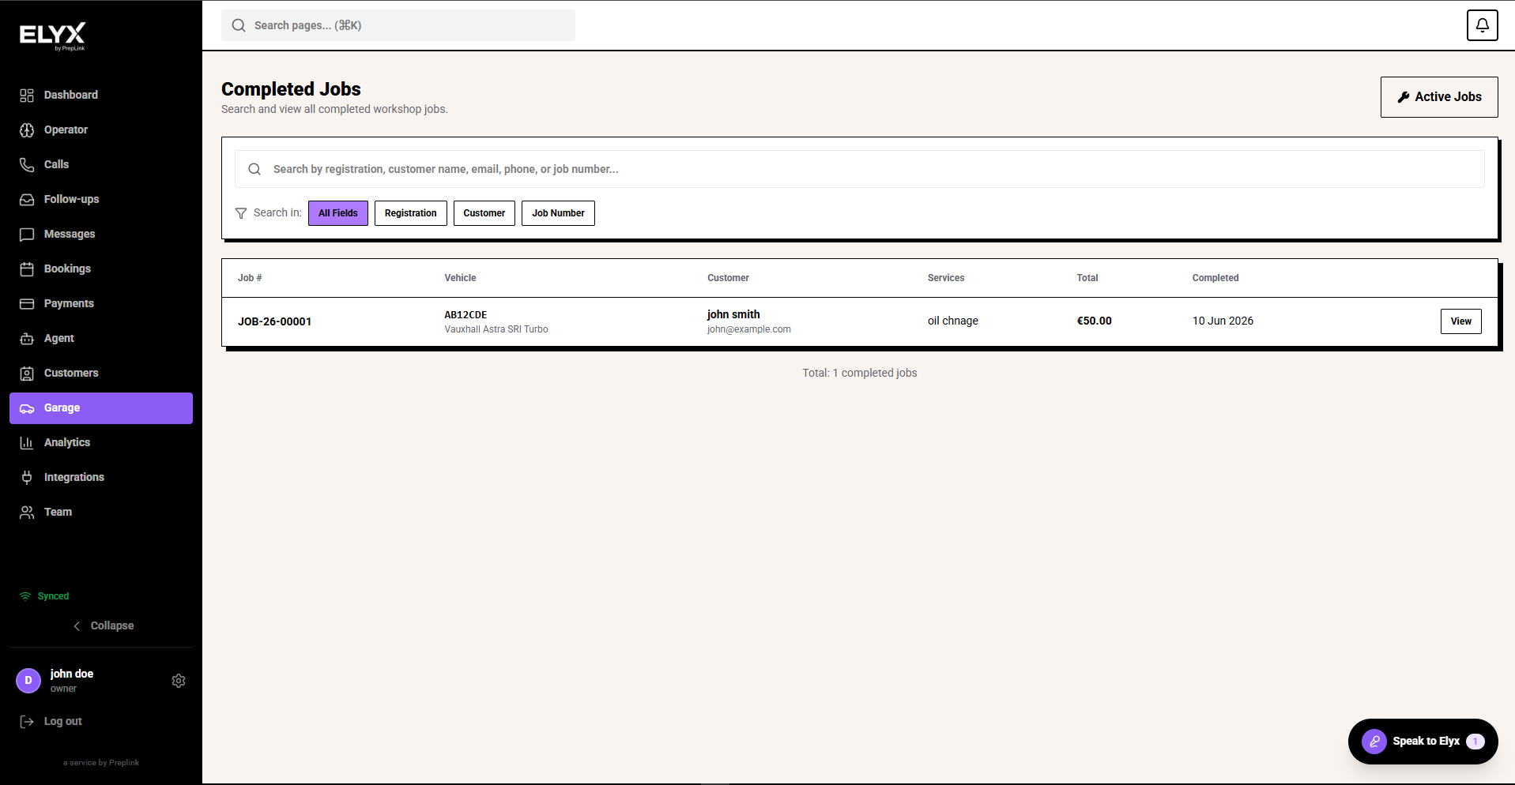Screen dimensions: 1515x785
Task: Focus the Search pages field
Action: (398, 25)
